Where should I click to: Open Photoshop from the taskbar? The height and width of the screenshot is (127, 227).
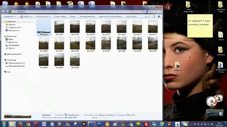pos(99,124)
